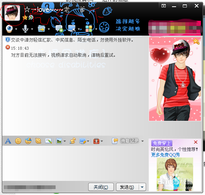Open handwriting input pencil icon
This screenshot has height=195, width=205.
[x=49, y=141]
